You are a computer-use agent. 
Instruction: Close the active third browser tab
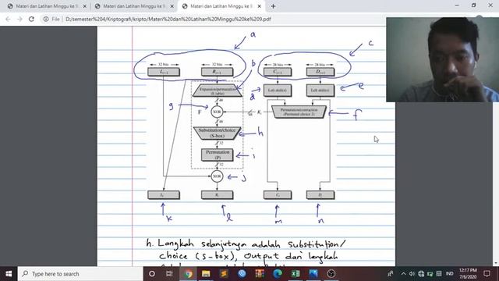pos(260,6)
